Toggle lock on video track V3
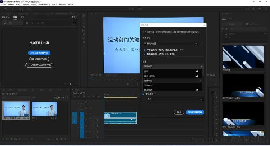Image resolution: width=270 pixels, height=146 pixels. (x=78, y=103)
